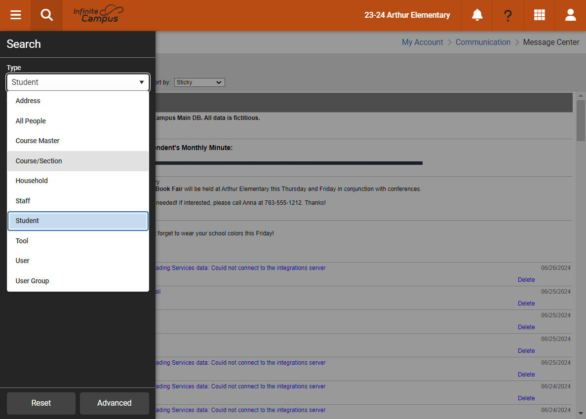Image resolution: width=586 pixels, height=419 pixels.
Task: Click the 06/26/2024 date text
Action: (x=556, y=268)
